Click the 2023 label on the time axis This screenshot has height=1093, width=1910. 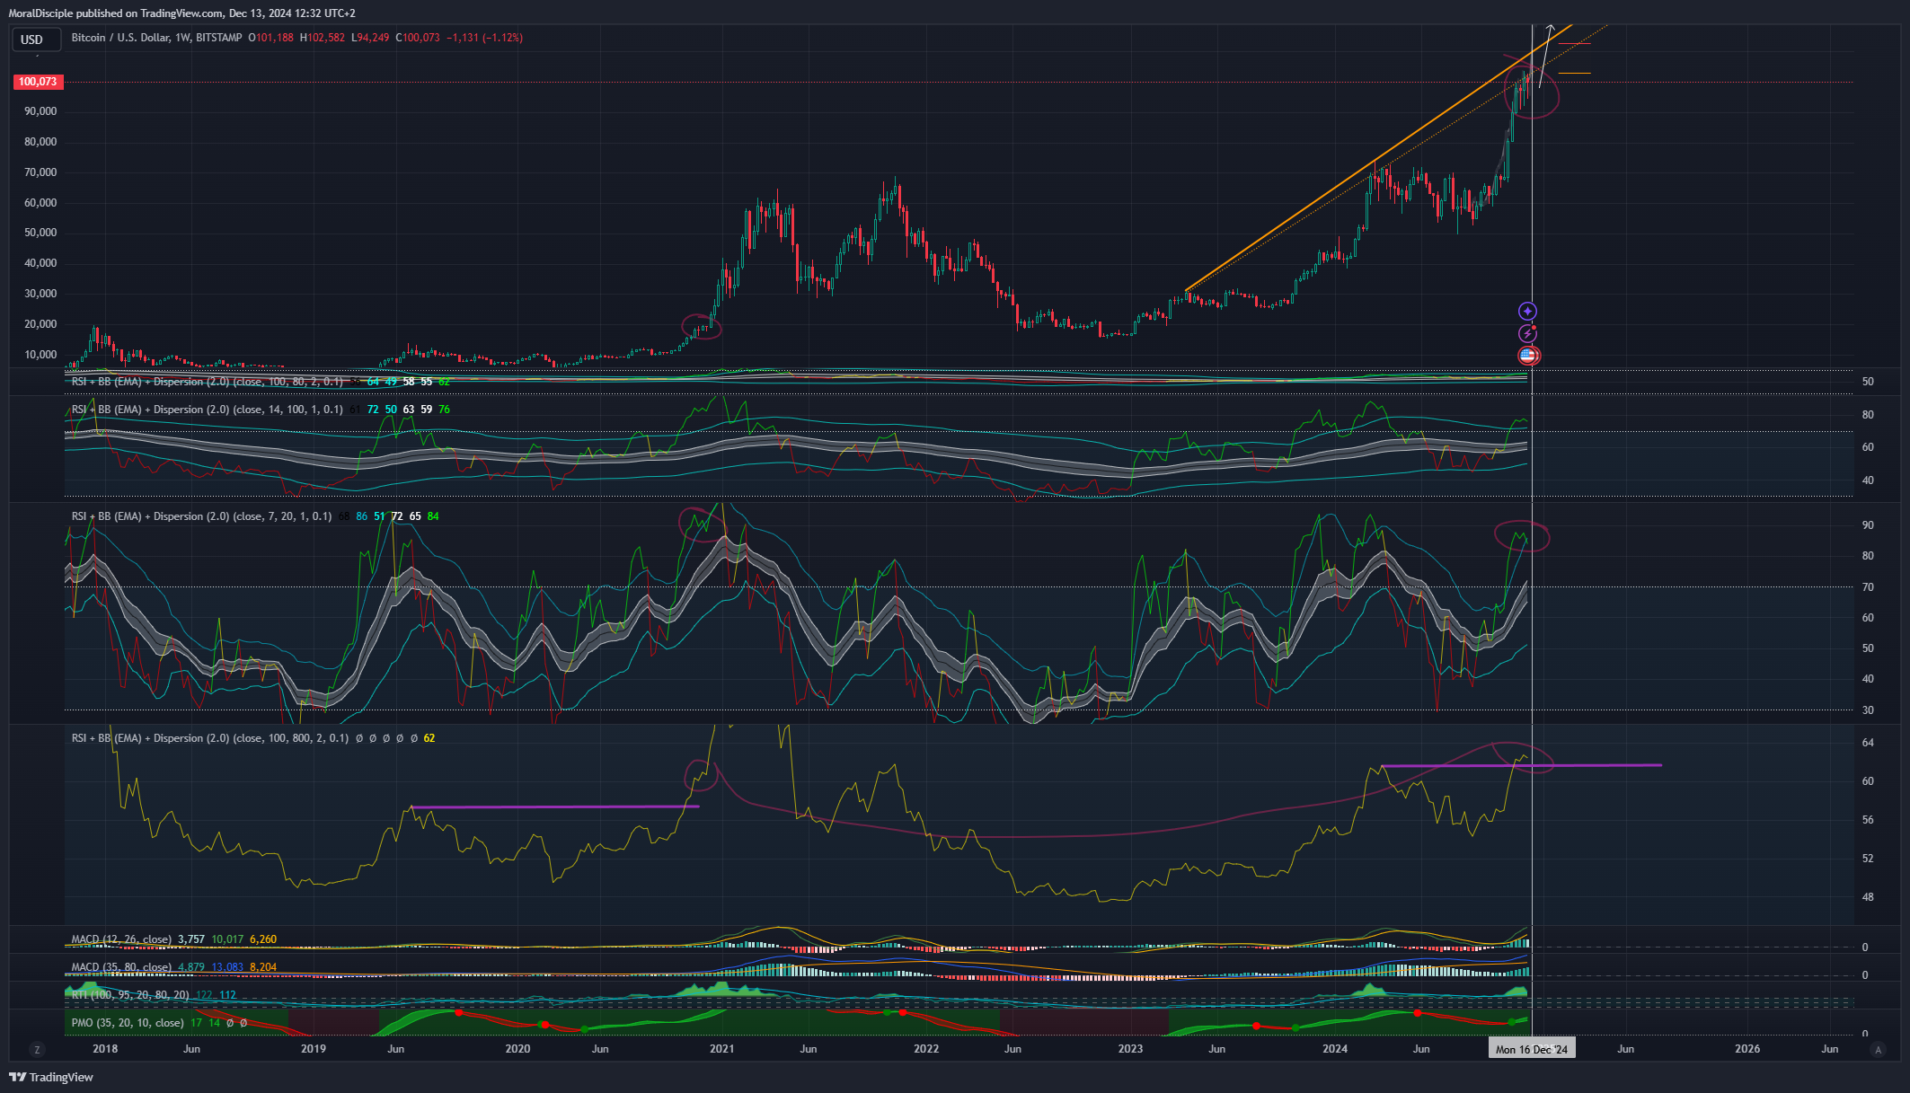(x=1130, y=1049)
